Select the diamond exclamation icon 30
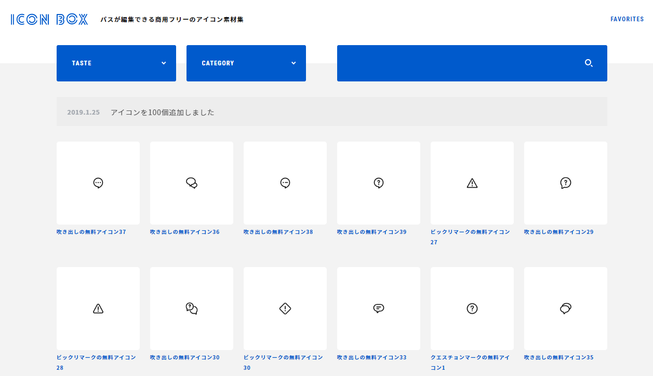This screenshot has width=653, height=376. 285,309
